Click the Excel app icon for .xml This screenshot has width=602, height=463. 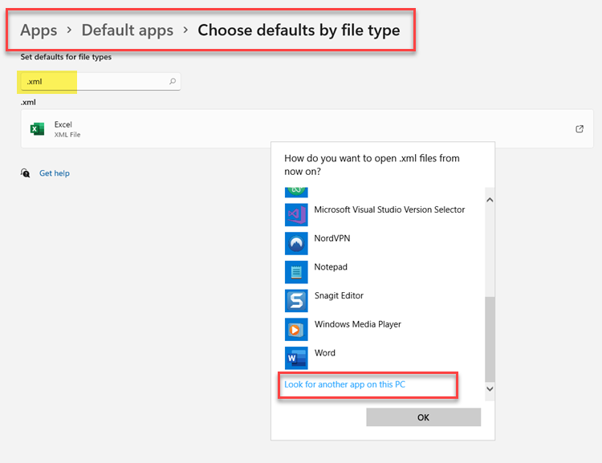(x=37, y=129)
